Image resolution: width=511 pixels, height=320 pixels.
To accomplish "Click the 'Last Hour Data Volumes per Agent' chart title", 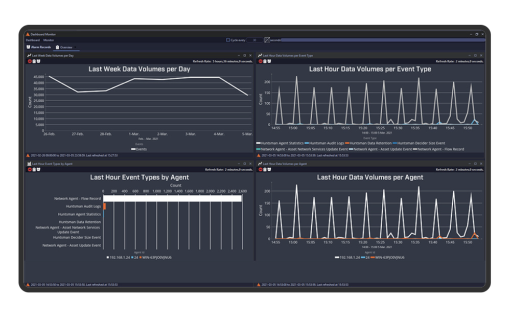I will point(370,177).
